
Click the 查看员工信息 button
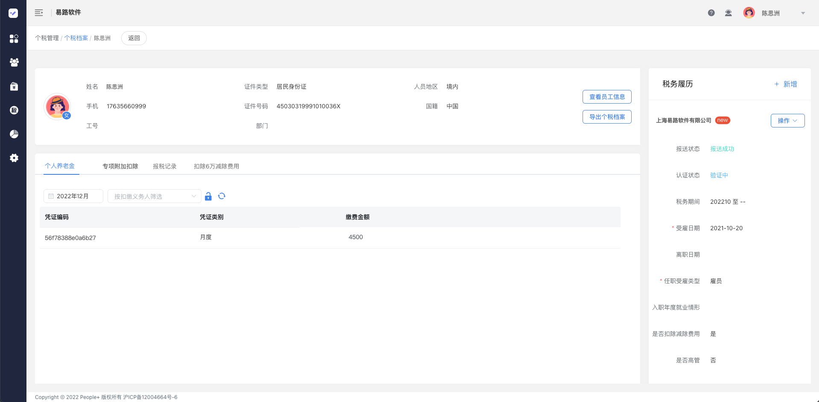[x=607, y=97]
